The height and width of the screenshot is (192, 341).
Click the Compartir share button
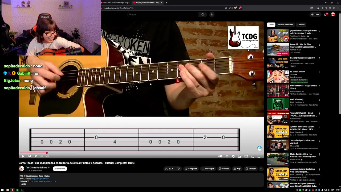click(191, 169)
